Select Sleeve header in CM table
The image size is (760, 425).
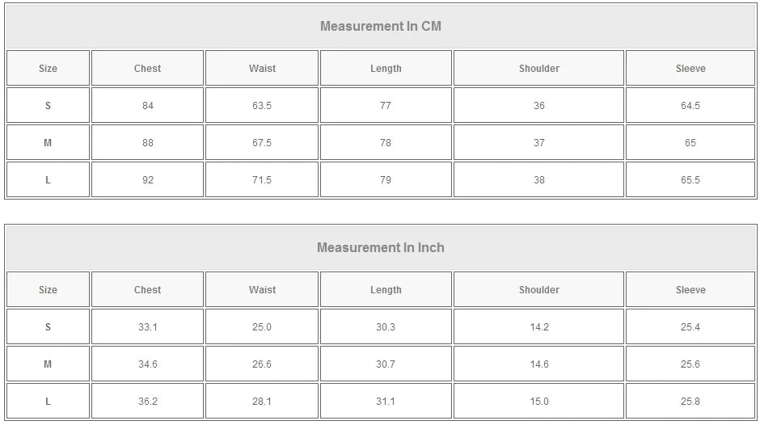coord(690,69)
